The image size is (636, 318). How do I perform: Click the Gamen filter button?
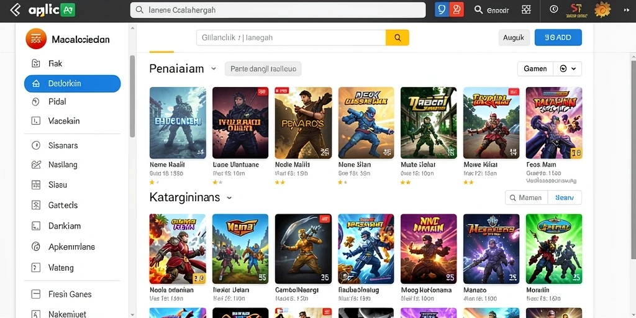pyautogui.click(x=535, y=69)
